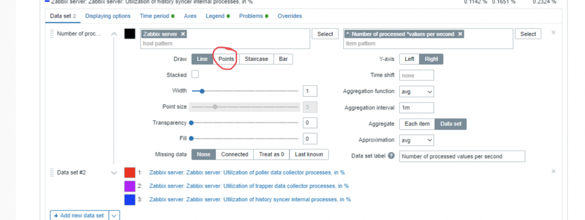Set Draw type to Points
Screen dimensions: 585x220
[x=226, y=59]
